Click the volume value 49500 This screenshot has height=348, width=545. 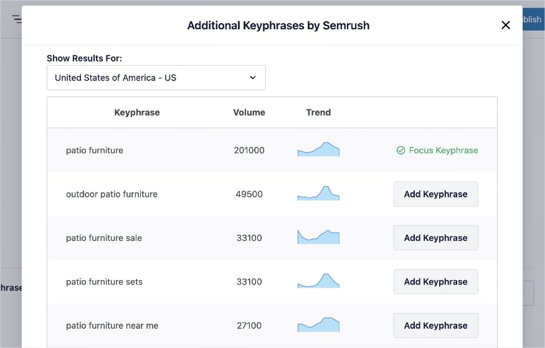pos(249,194)
